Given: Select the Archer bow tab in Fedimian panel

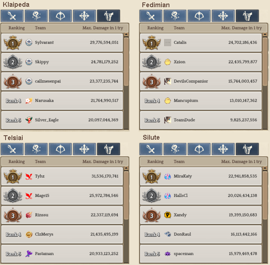Looking at the screenshot, I should point(199,16).
